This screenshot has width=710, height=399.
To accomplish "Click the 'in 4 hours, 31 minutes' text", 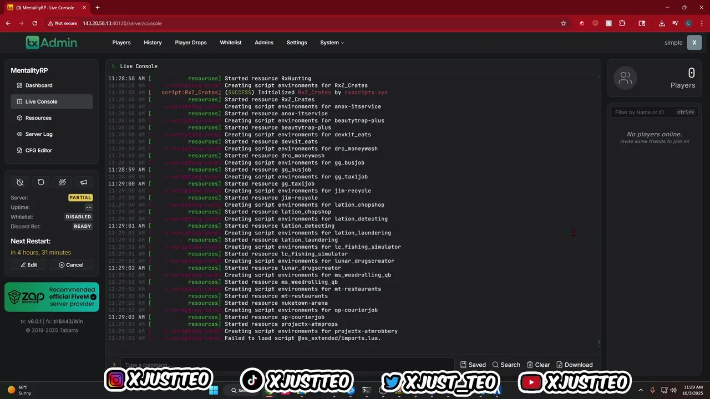I will [x=41, y=253].
